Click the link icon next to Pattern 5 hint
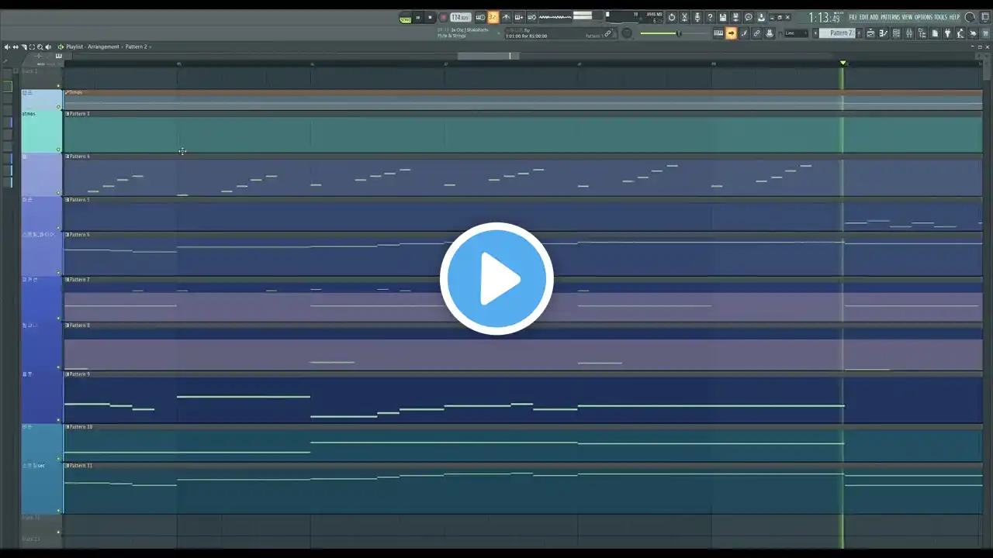Image resolution: width=993 pixels, height=558 pixels. coord(607,33)
